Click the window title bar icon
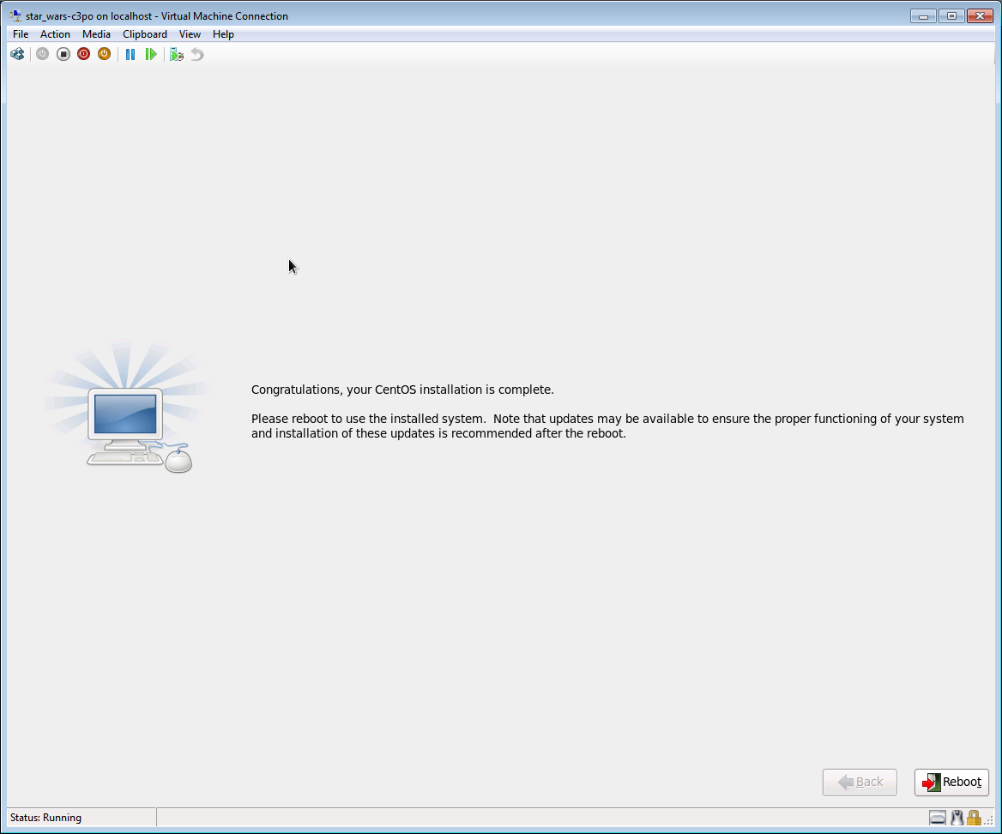This screenshot has height=834, width=1002. (x=15, y=15)
